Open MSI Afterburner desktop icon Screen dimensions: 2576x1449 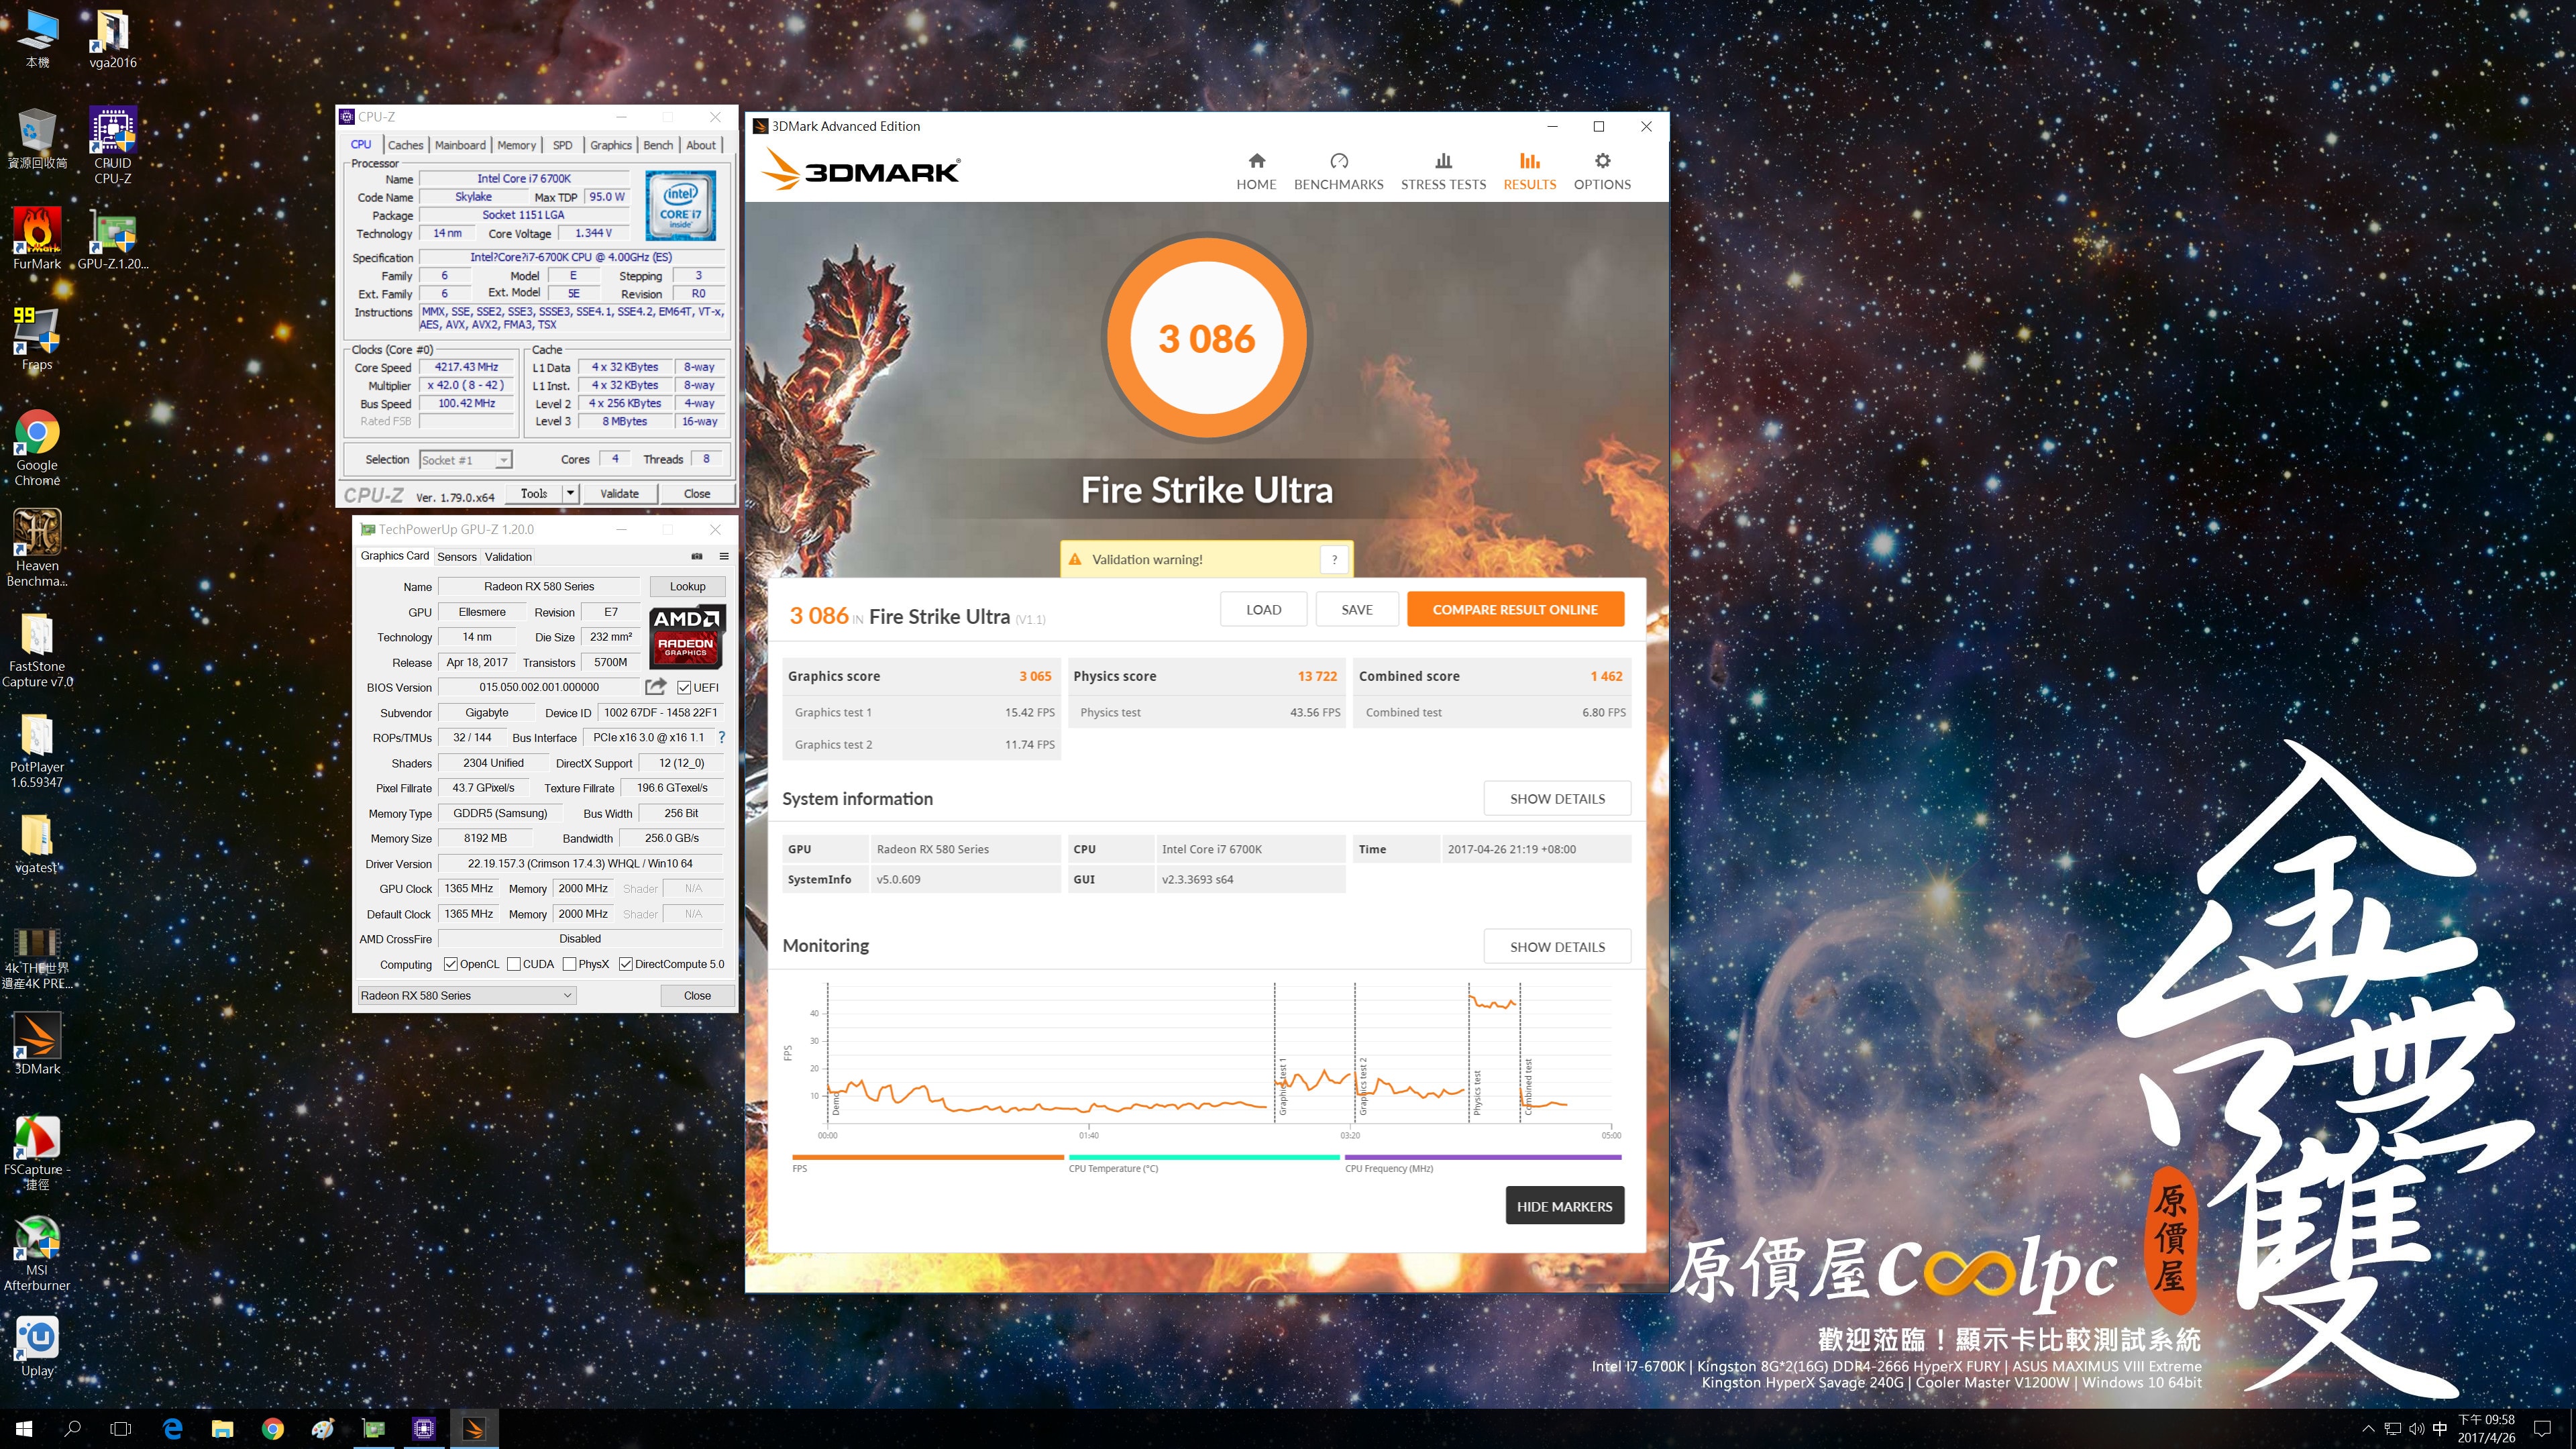[x=37, y=1253]
